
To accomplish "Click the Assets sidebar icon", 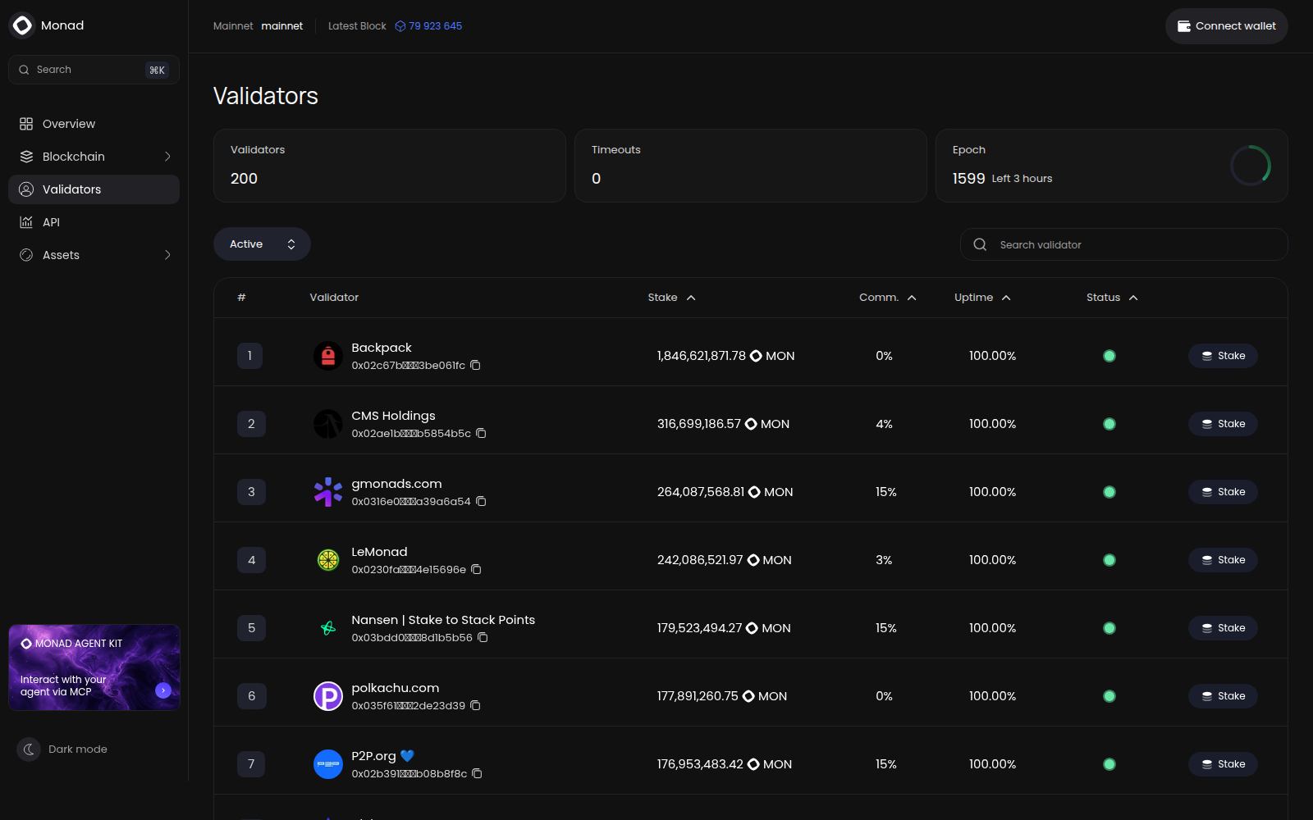I will [26, 255].
